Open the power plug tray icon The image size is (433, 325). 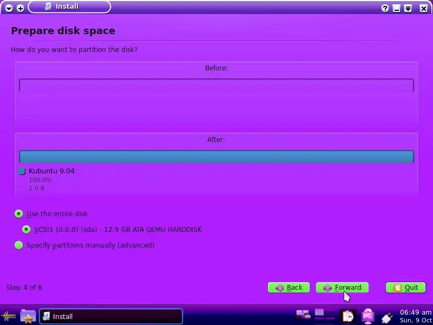pos(387,317)
